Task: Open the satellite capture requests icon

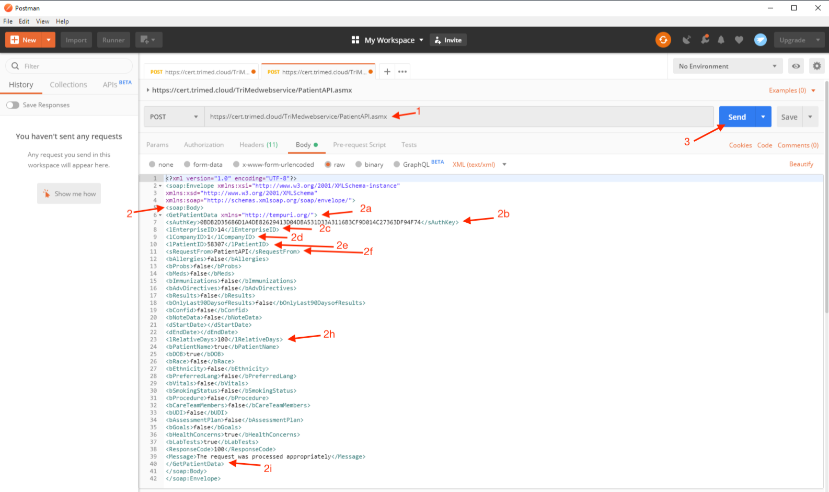Action: tap(686, 40)
